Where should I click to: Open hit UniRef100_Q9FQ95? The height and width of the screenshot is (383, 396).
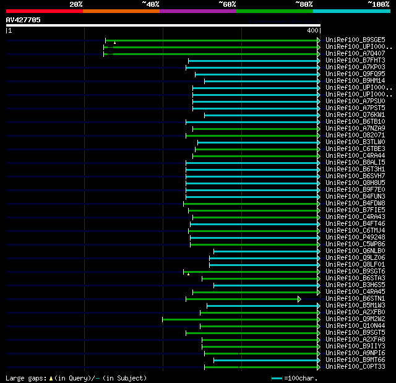[x=355, y=74]
